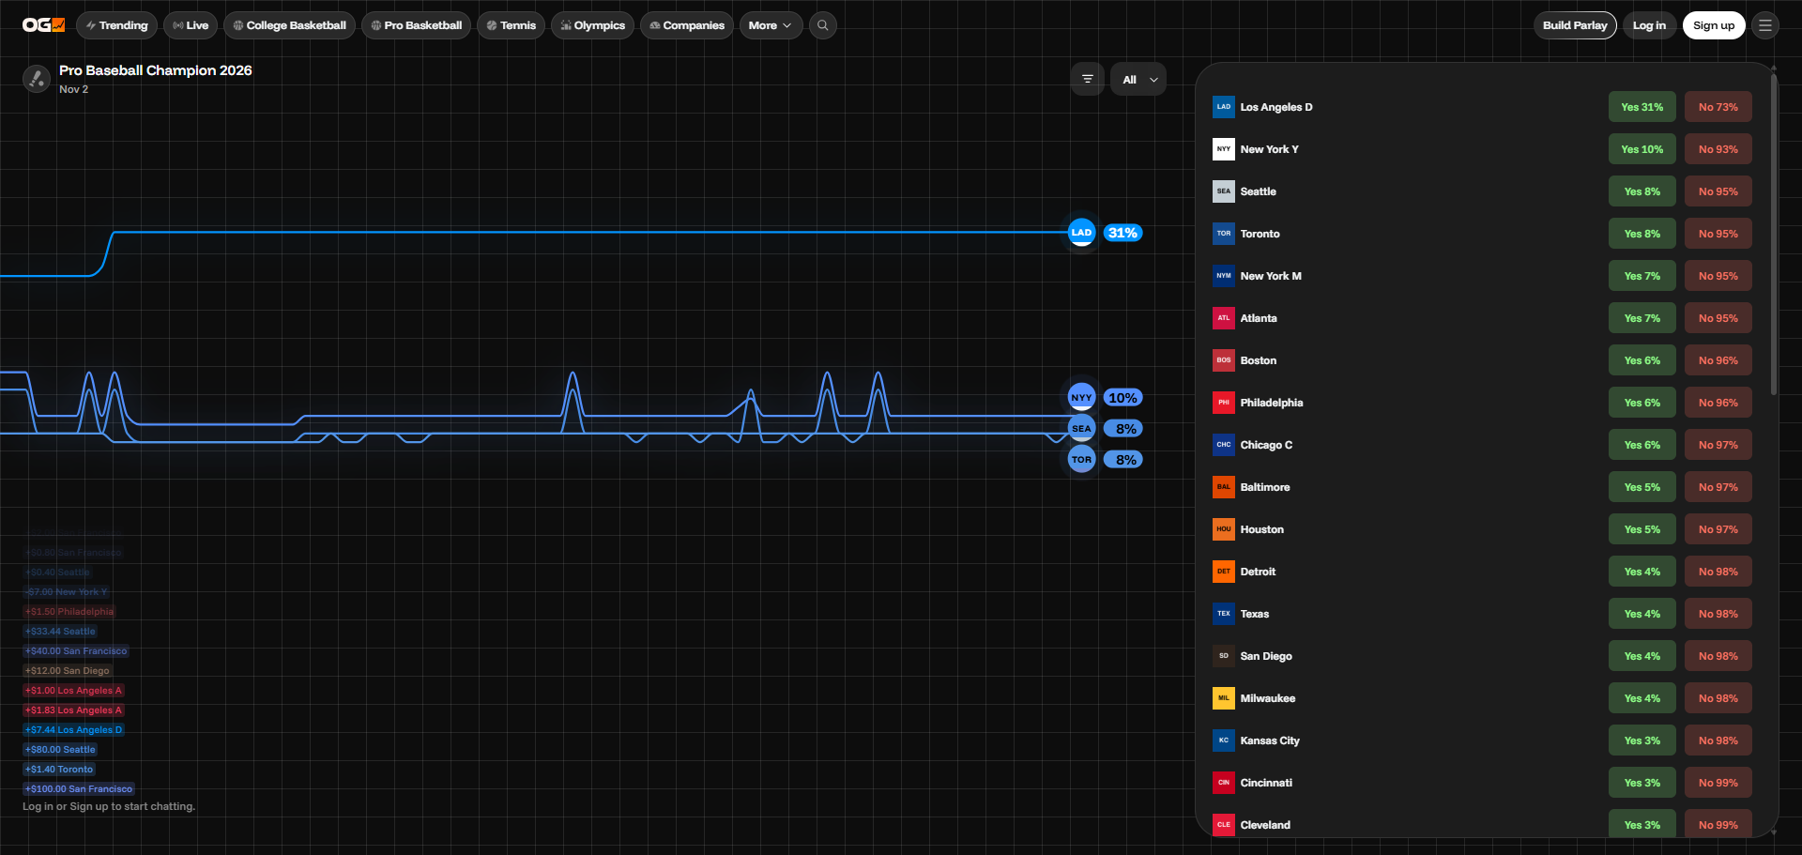Viewport: 1802px width, 855px height.
Task: Click the CHC team logo in list
Action: 1224,445
